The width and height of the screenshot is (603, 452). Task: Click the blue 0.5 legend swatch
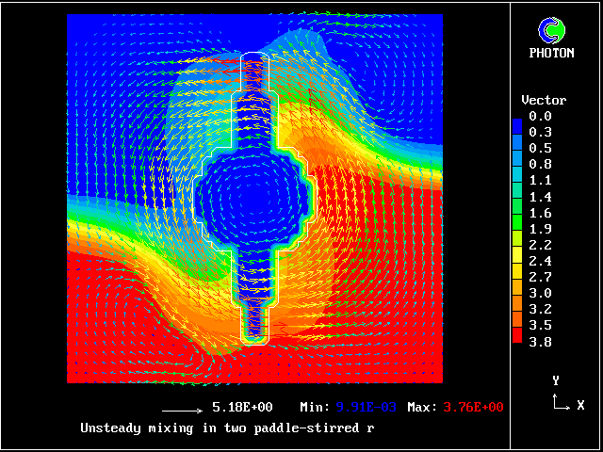[517, 148]
